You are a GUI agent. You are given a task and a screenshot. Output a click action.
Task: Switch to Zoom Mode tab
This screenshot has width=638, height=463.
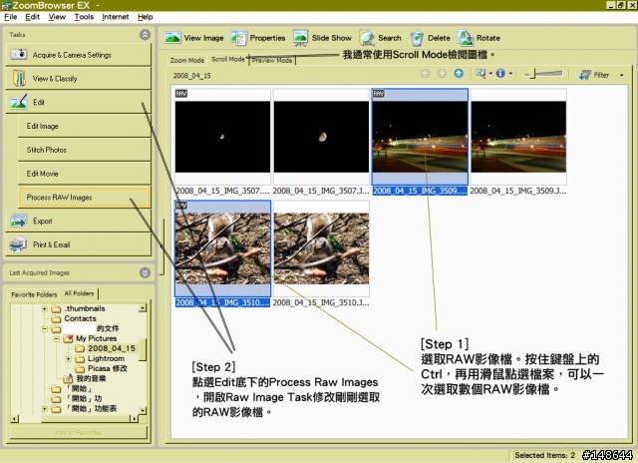coord(186,60)
